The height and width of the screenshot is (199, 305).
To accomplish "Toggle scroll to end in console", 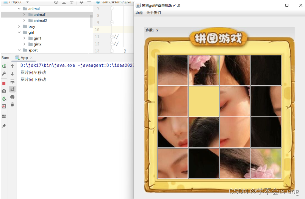I will [12, 89].
